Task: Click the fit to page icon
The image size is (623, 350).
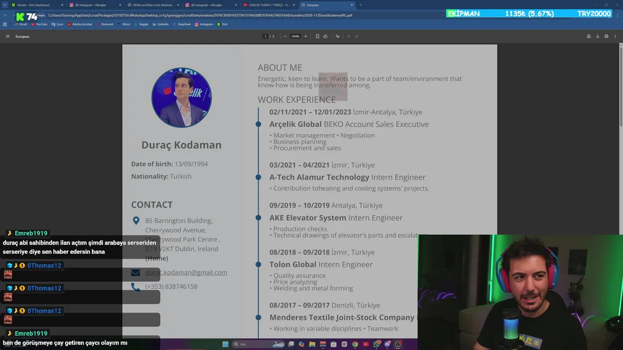Action: [x=317, y=36]
